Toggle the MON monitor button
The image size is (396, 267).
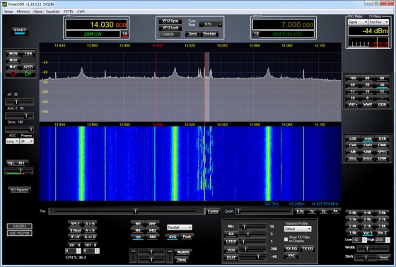13,54
